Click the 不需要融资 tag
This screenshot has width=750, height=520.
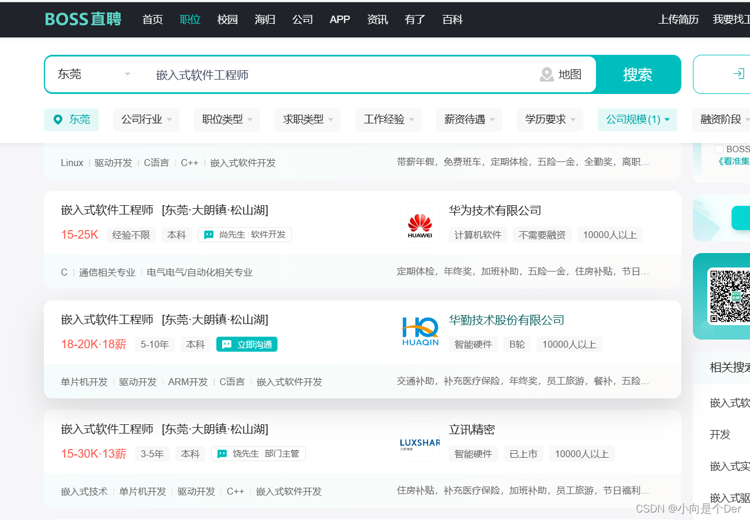[x=542, y=235]
